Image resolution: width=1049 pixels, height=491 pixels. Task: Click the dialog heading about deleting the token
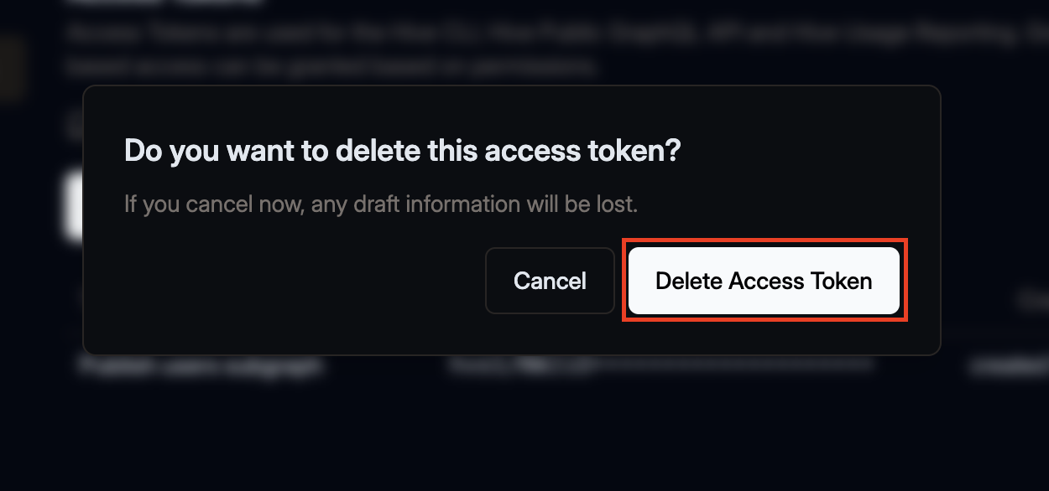pos(402,151)
